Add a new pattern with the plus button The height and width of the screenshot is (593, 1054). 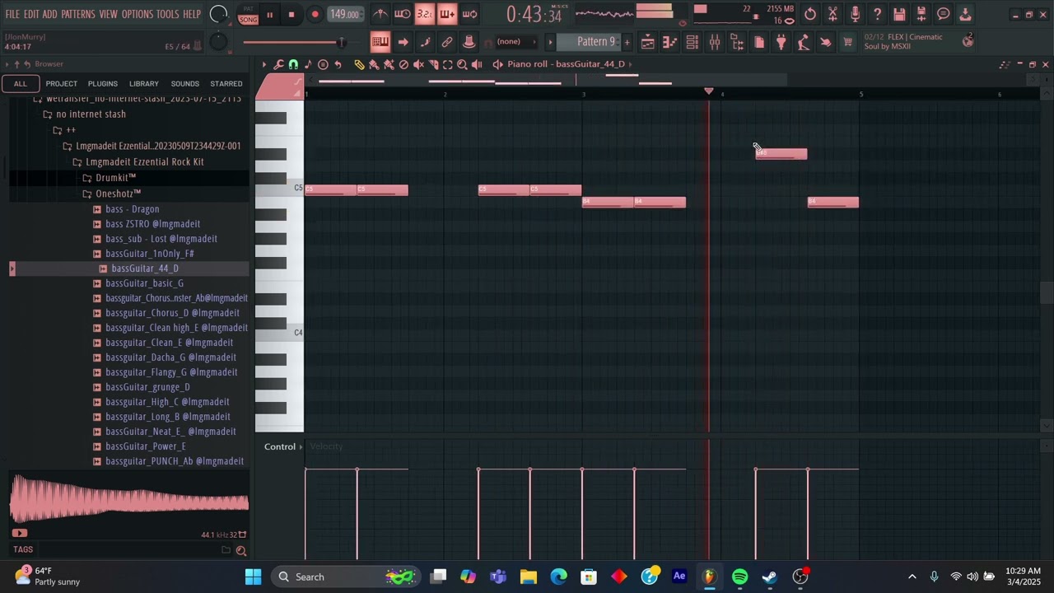627,42
